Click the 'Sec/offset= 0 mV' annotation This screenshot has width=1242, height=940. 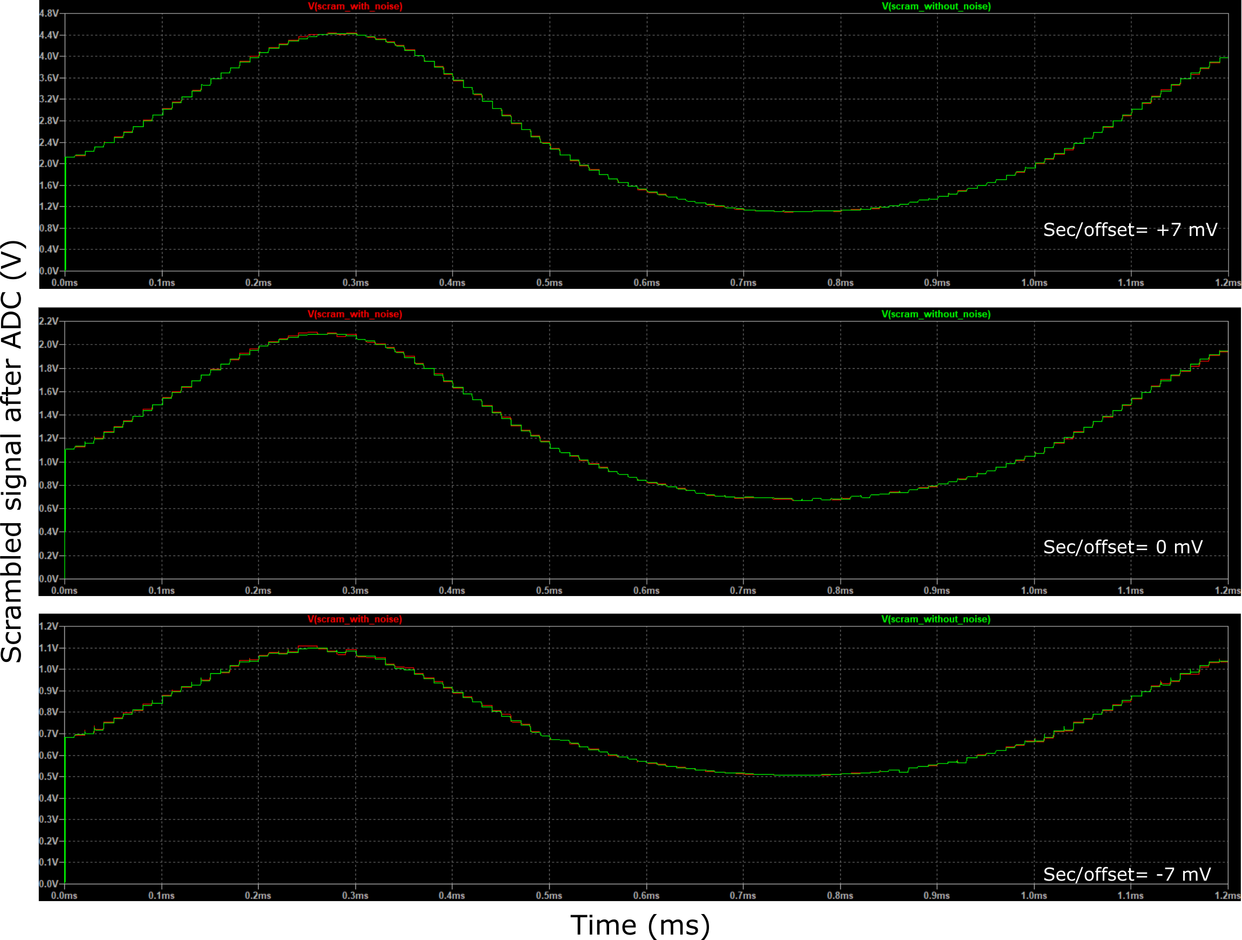pyautogui.click(x=1123, y=547)
